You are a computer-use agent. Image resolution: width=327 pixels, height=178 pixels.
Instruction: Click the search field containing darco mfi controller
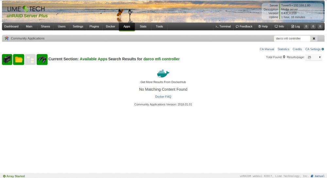[292, 38]
